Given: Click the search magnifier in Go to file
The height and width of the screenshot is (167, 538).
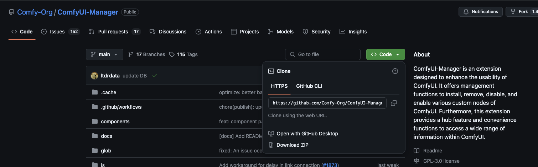Looking at the screenshot, I should [x=293, y=54].
